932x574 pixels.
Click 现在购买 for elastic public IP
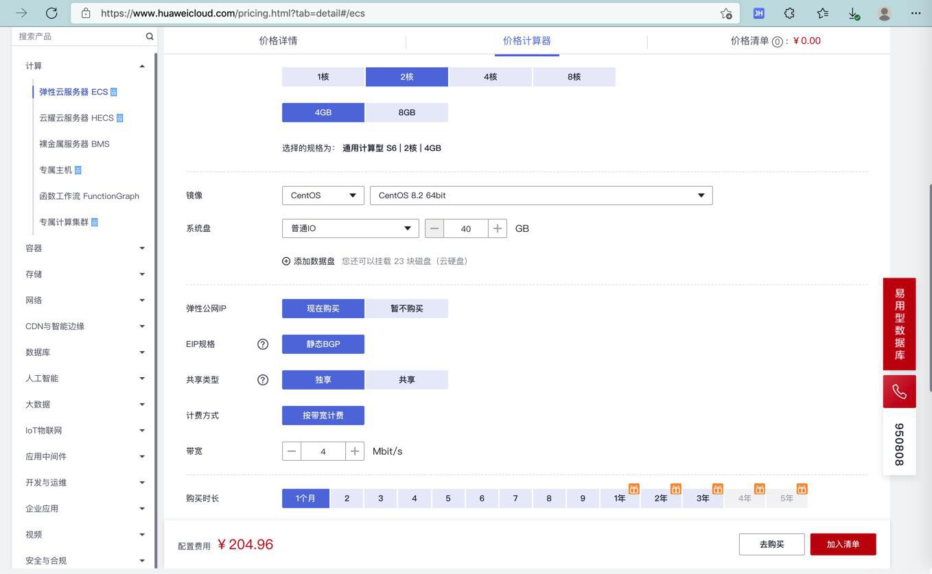[323, 309]
